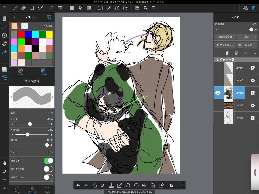This screenshot has height=194, width=259.
Task: Select the Move tool
Action: 52,8
